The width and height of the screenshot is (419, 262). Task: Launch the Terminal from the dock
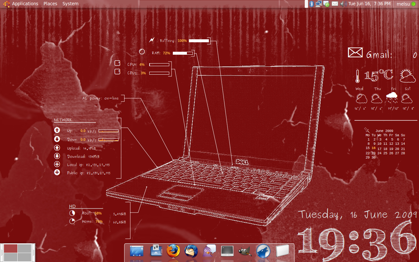coord(227,252)
